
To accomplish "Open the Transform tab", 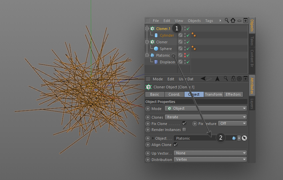I will 213,94.
